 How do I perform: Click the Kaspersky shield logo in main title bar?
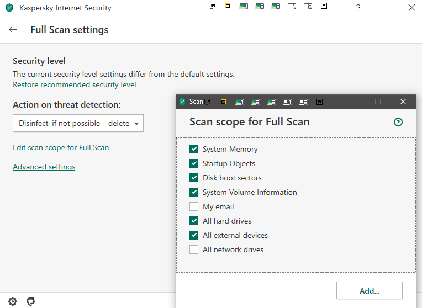click(x=9, y=8)
